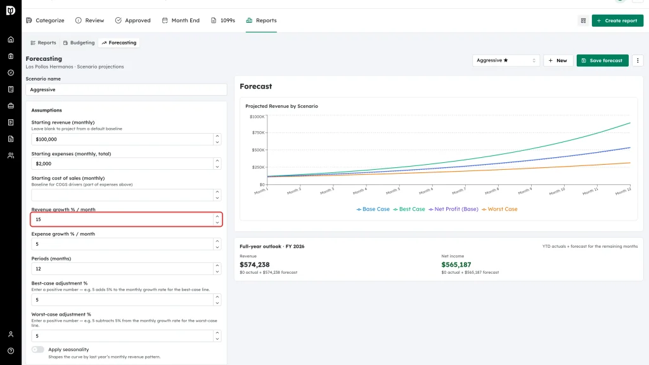This screenshot has width=649, height=365.
Task: Click the layout template icon beside Create report
Action: (583, 21)
